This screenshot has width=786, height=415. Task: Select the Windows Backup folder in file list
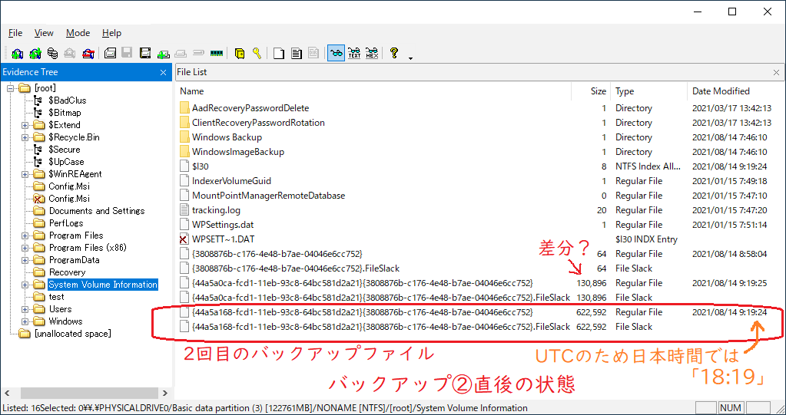pos(227,137)
